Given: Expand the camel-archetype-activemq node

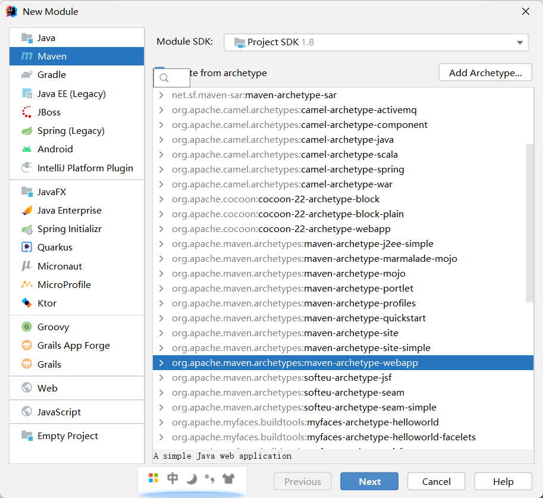Looking at the screenshot, I should [161, 110].
